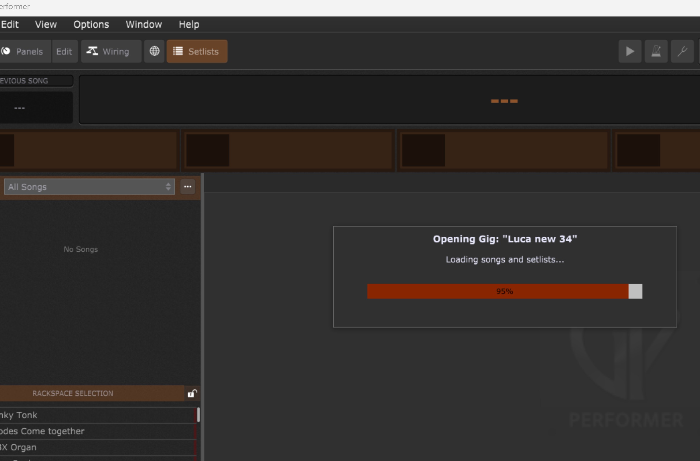700x461 pixels.
Task: Open the Window menu
Action: click(144, 24)
